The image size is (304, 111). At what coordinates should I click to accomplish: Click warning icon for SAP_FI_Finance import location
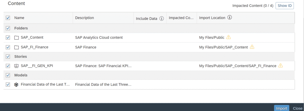pos(280,66)
